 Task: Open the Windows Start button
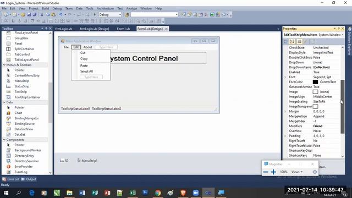pos(6,193)
